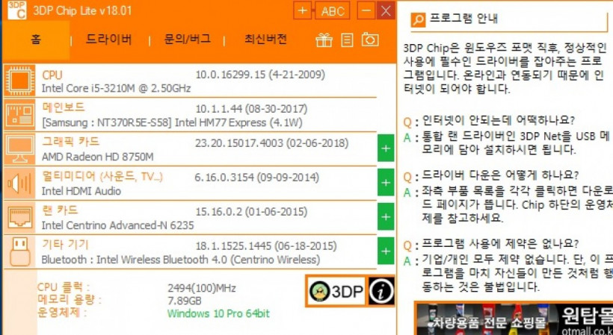
Task: Click the 기타 기기 heading link
Action: click(65, 245)
